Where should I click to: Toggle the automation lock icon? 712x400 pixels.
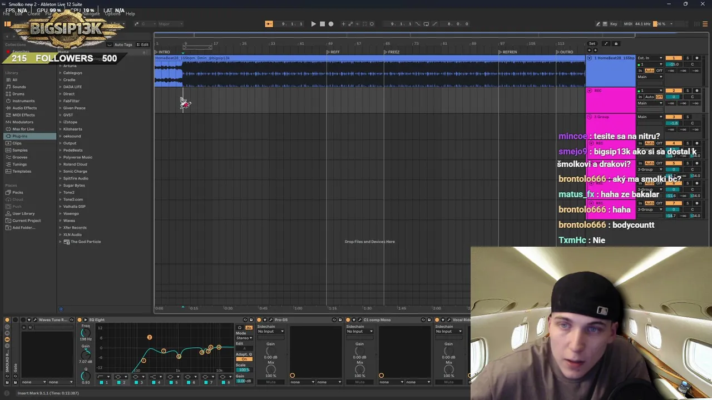(x=616, y=43)
